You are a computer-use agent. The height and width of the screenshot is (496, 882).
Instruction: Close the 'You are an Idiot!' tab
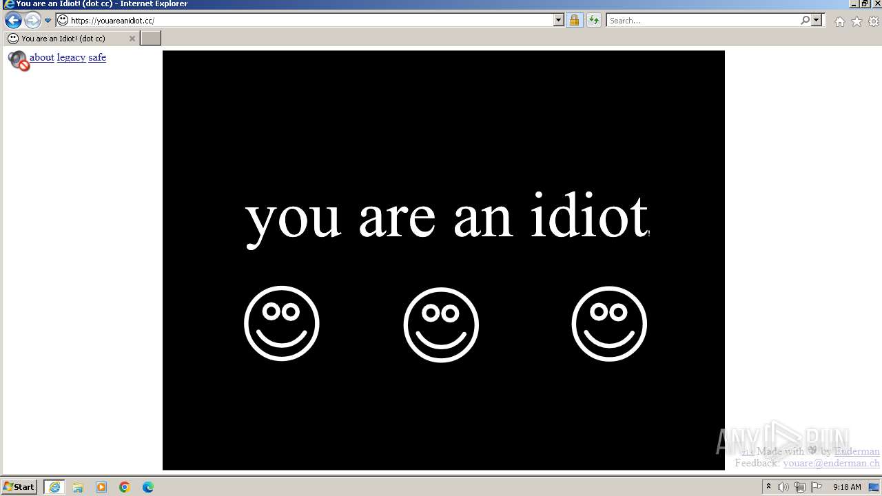[132, 39]
